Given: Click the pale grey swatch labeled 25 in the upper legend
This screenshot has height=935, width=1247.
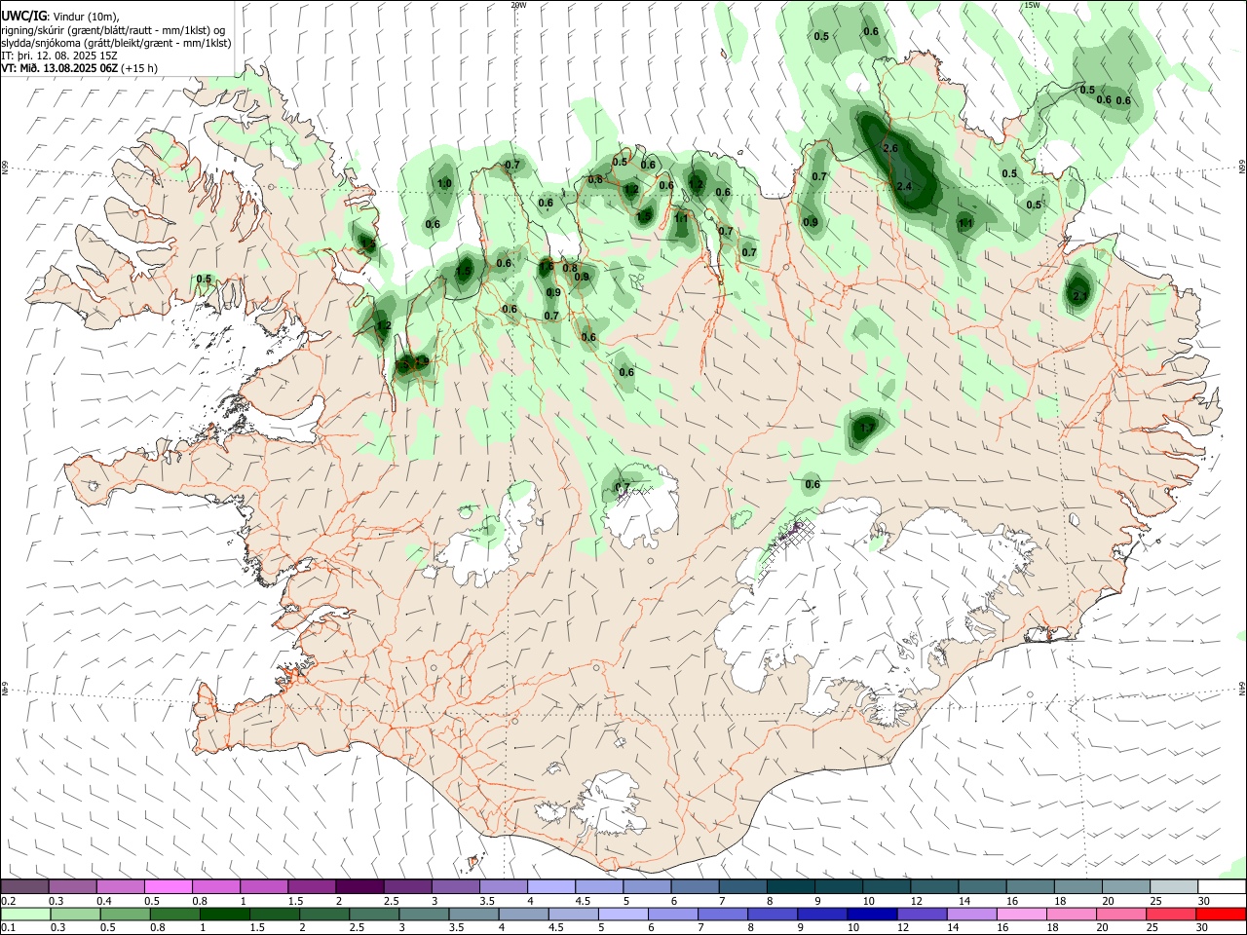Looking at the screenshot, I should point(1175,887).
